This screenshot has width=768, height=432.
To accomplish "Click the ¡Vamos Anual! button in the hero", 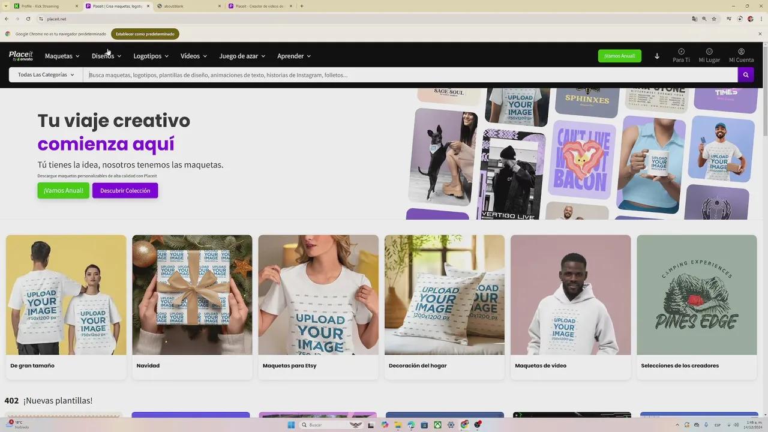I will pyautogui.click(x=63, y=190).
